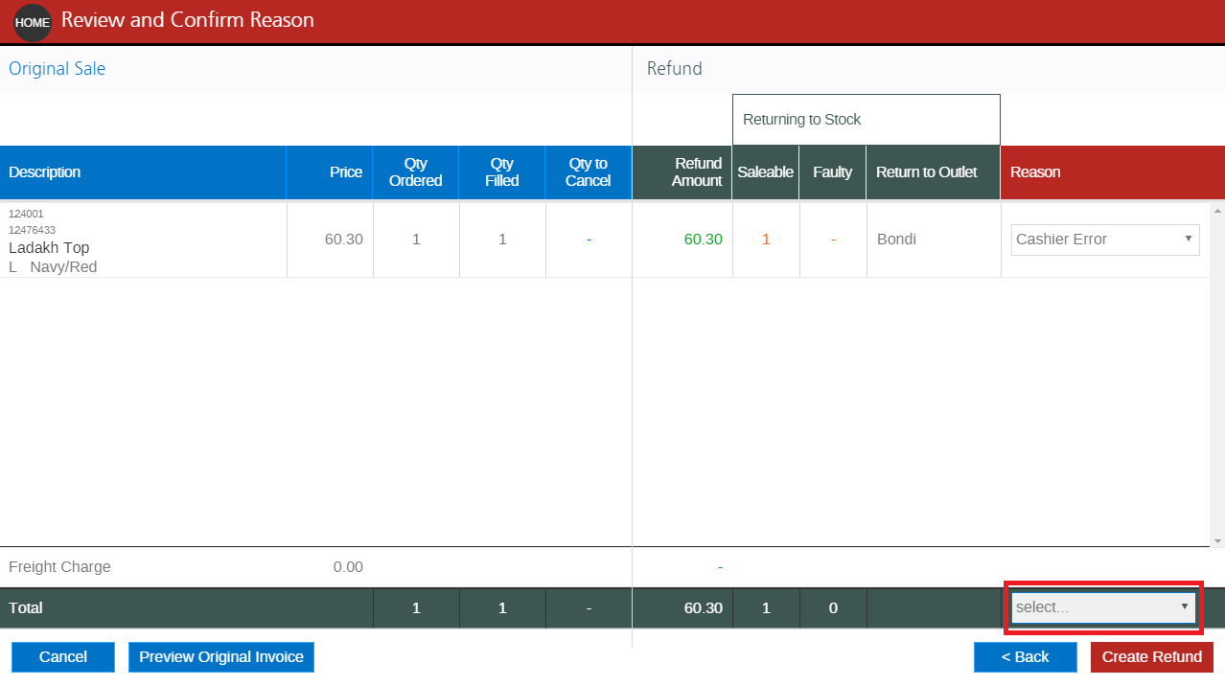This screenshot has width=1225, height=686.
Task: Click the Create Refund button
Action: pyautogui.click(x=1152, y=657)
